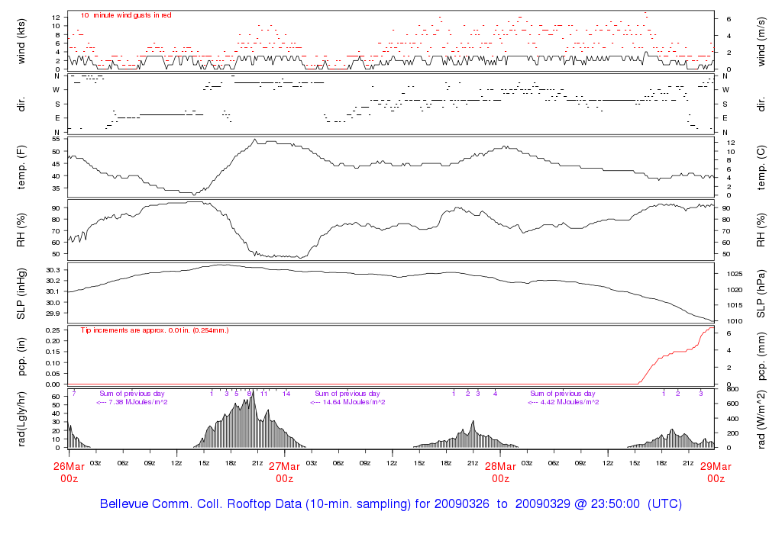Select the '35' temperature tick value
This screenshot has width=782, height=534.
(56, 188)
